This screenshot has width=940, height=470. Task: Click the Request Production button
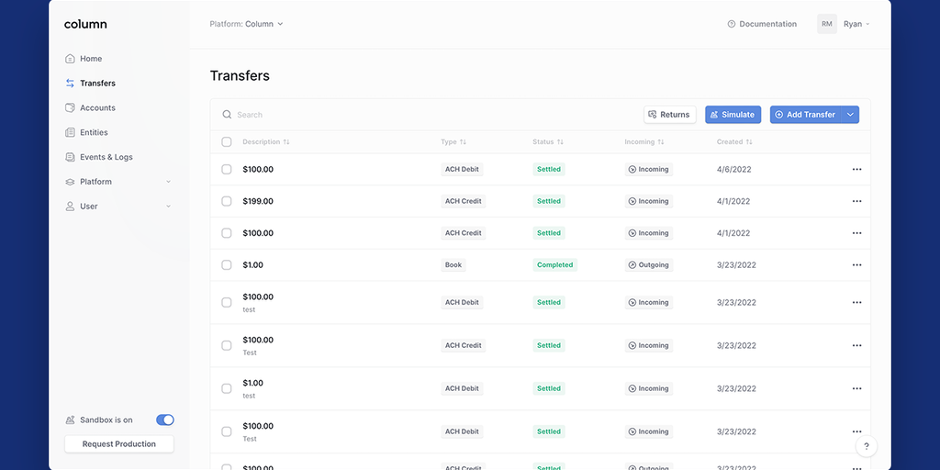tap(119, 444)
